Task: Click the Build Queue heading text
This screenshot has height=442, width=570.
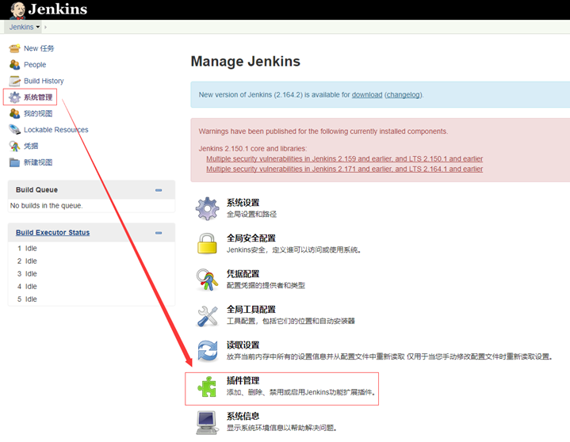Action: click(36, 189)
